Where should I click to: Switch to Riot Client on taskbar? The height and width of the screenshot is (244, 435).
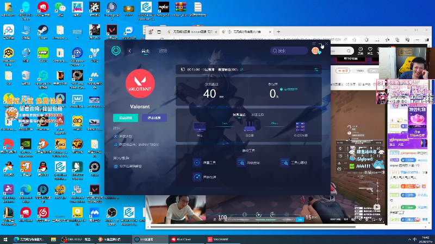[186, 239]
